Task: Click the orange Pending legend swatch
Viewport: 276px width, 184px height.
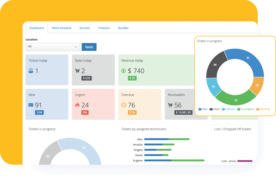Action: click(x=258, y=109)
